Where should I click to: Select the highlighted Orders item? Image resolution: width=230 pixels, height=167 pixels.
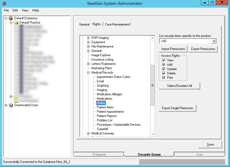[101, 103]
